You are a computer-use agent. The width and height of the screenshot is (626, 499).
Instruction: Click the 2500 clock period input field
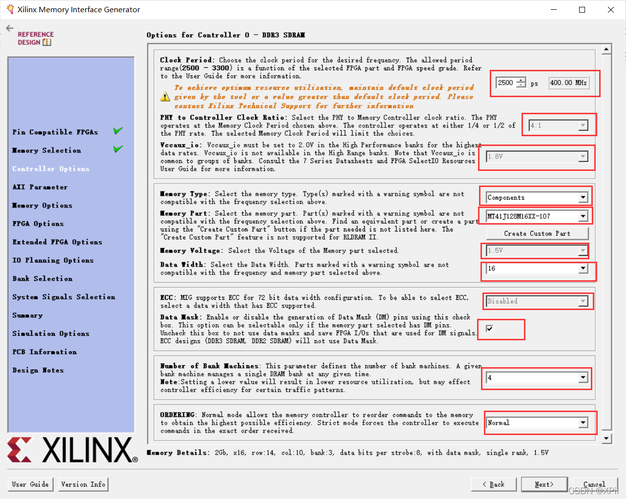point(506,83)
